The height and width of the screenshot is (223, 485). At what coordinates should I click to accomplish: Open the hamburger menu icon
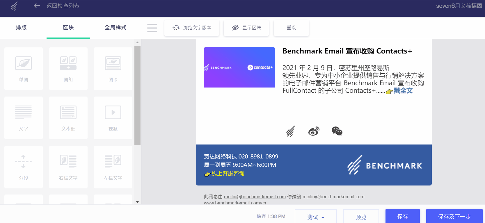(152, 28)
